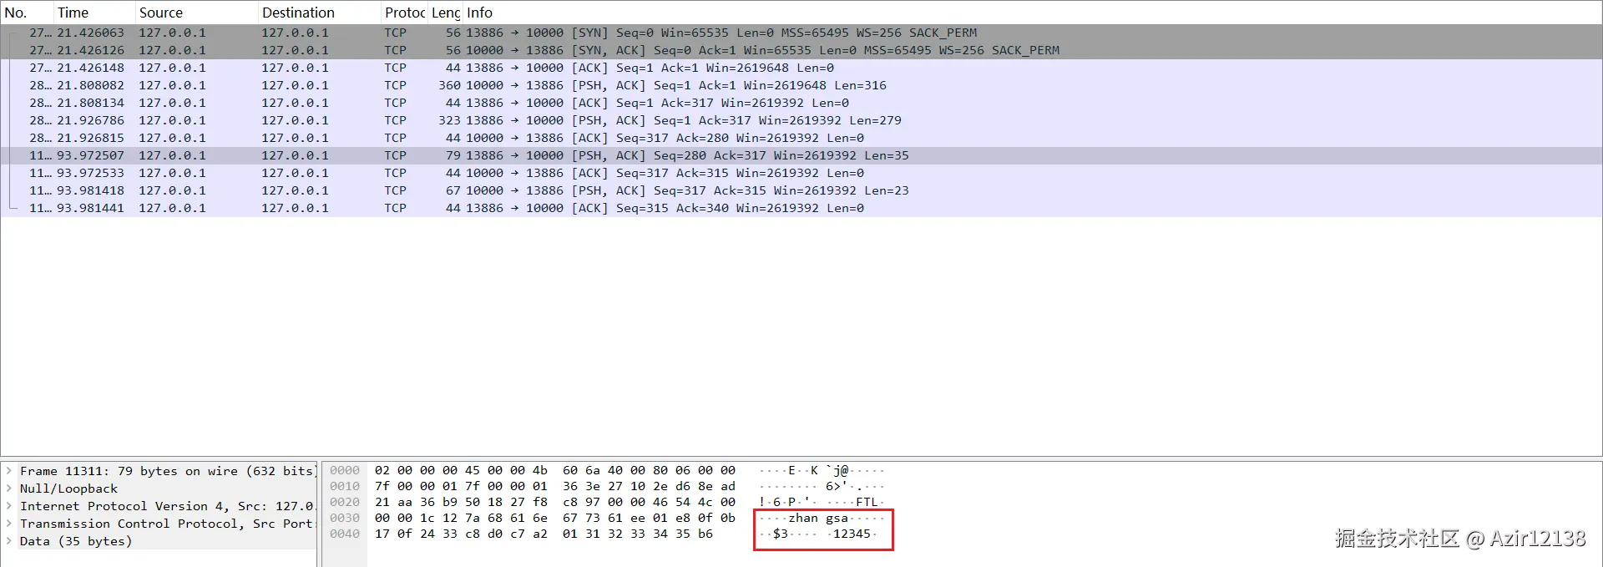Select the packet at time 21.808134
1603x567 pixels.
click(801, 103)
